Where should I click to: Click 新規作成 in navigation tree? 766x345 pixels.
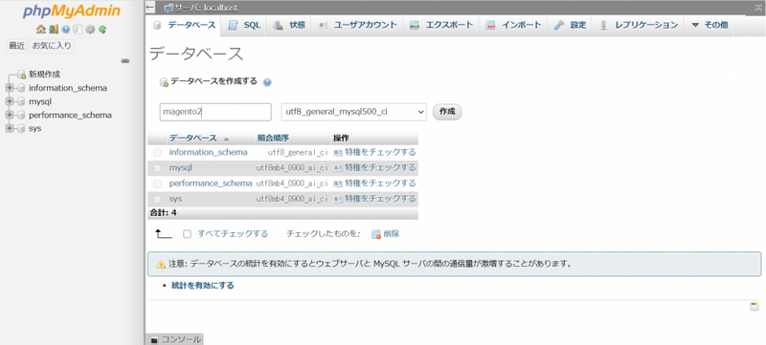coord(44,75)
